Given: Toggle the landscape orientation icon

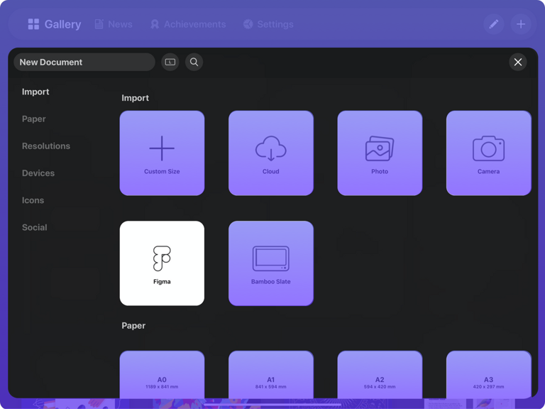Looking at the screenshot, I should point(170,62).
